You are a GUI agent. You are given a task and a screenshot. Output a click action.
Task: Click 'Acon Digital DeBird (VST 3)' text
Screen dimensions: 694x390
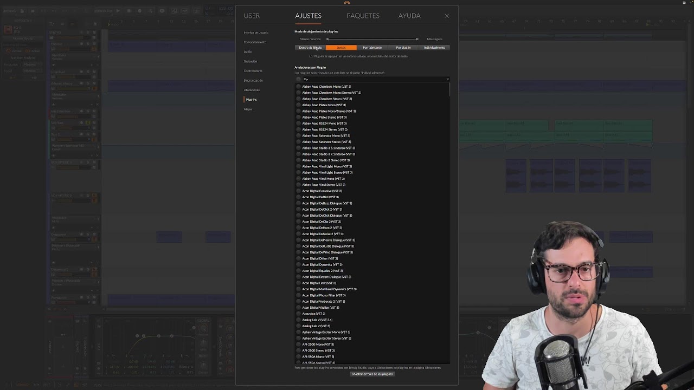(320, 197)
